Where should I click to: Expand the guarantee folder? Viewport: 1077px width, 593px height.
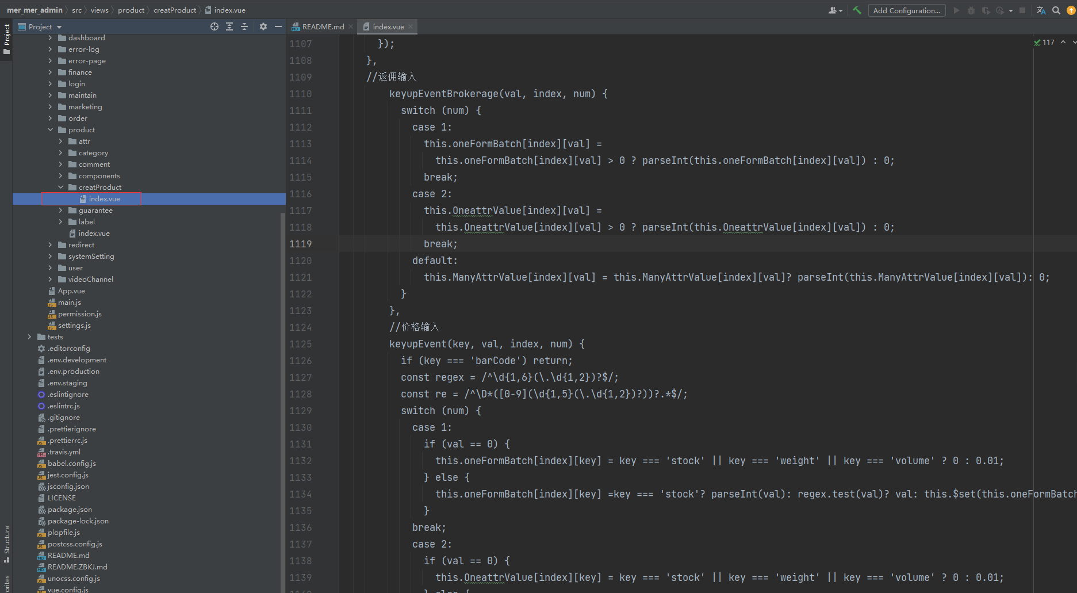pyautogui.click(x=60, y=211)
